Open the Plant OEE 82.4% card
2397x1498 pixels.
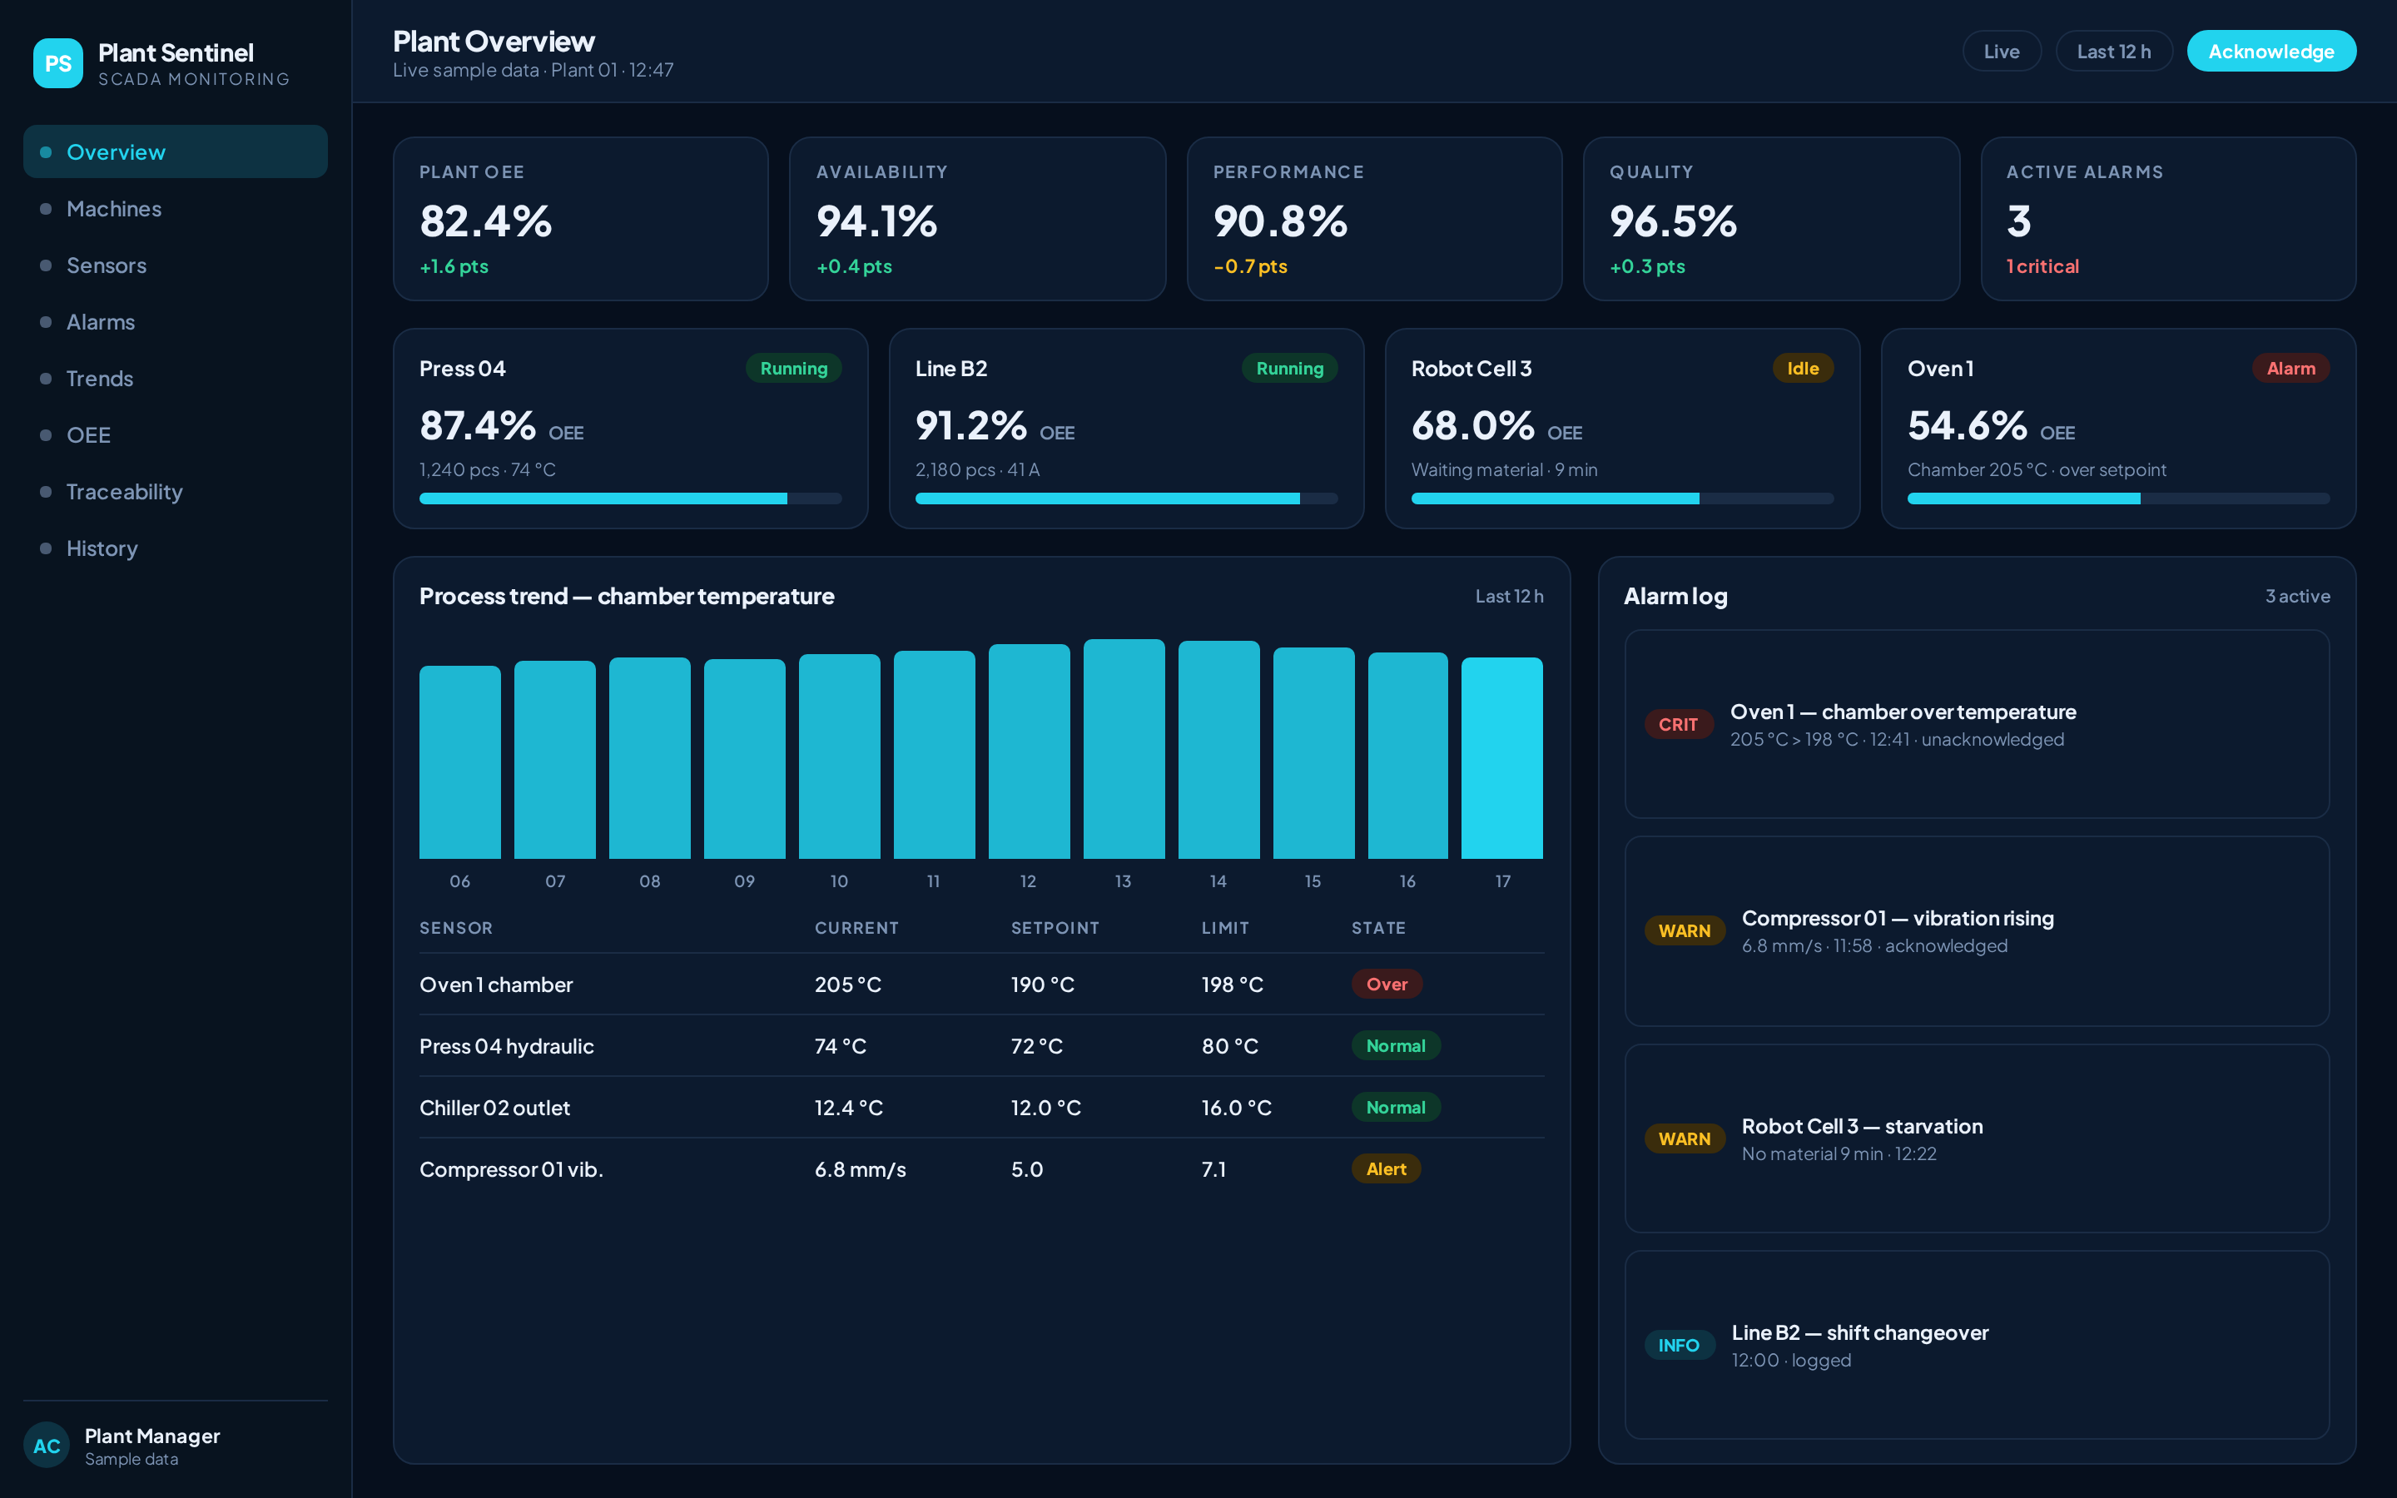580,219
